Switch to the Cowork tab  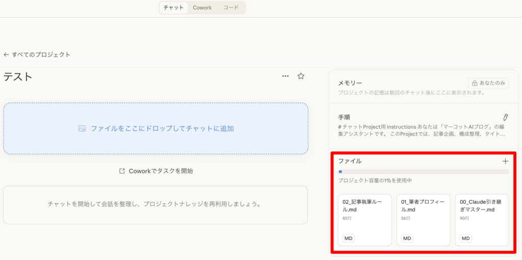[202, 8]
